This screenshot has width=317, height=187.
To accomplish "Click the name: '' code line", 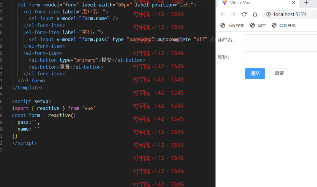I will (28, 129).
